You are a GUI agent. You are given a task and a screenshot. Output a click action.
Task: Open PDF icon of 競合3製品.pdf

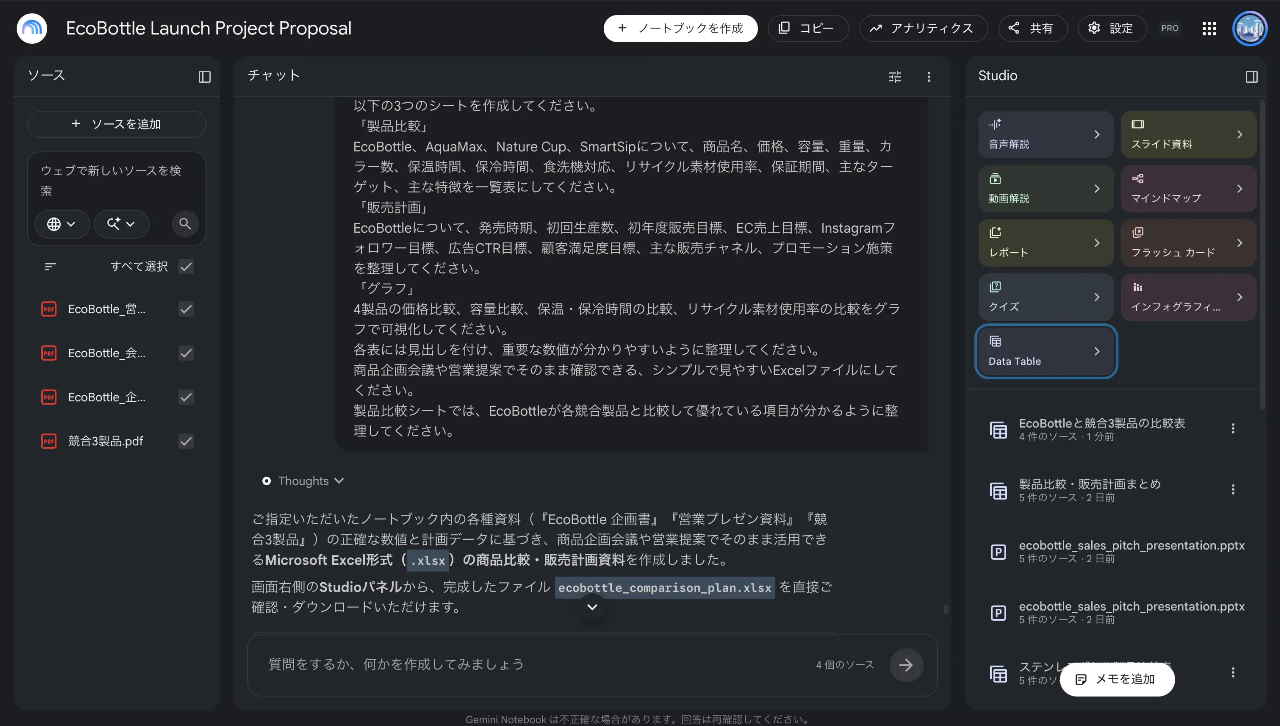click(x=49, y=441)
